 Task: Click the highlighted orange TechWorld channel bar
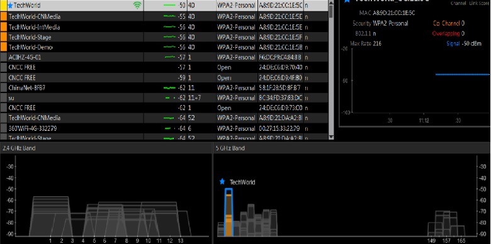[229, 212]
